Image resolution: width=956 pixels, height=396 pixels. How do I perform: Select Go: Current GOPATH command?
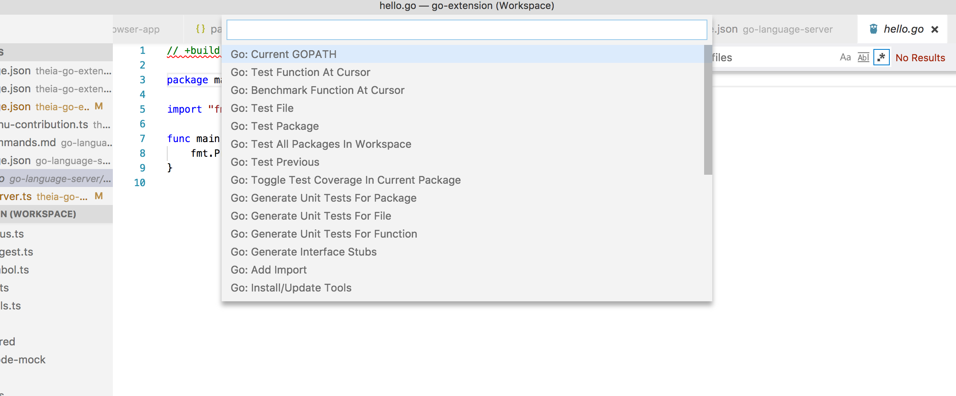point(462,54)
